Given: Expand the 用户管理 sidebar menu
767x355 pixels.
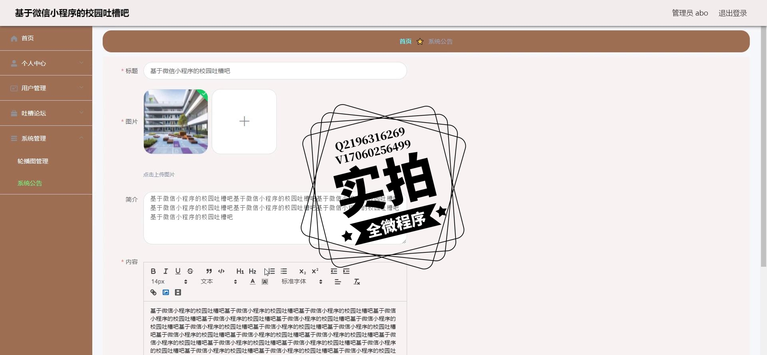Looking at the screenshot, I should (x=46, y=88).
